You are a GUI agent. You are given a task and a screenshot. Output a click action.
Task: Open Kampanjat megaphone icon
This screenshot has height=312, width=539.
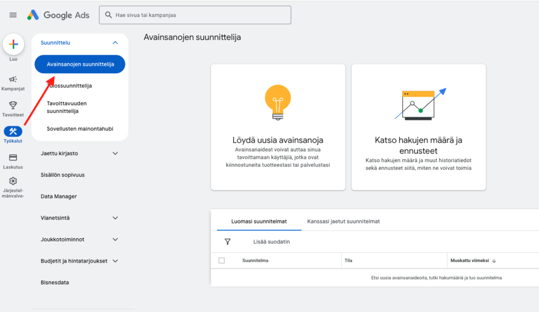(13, 79)
